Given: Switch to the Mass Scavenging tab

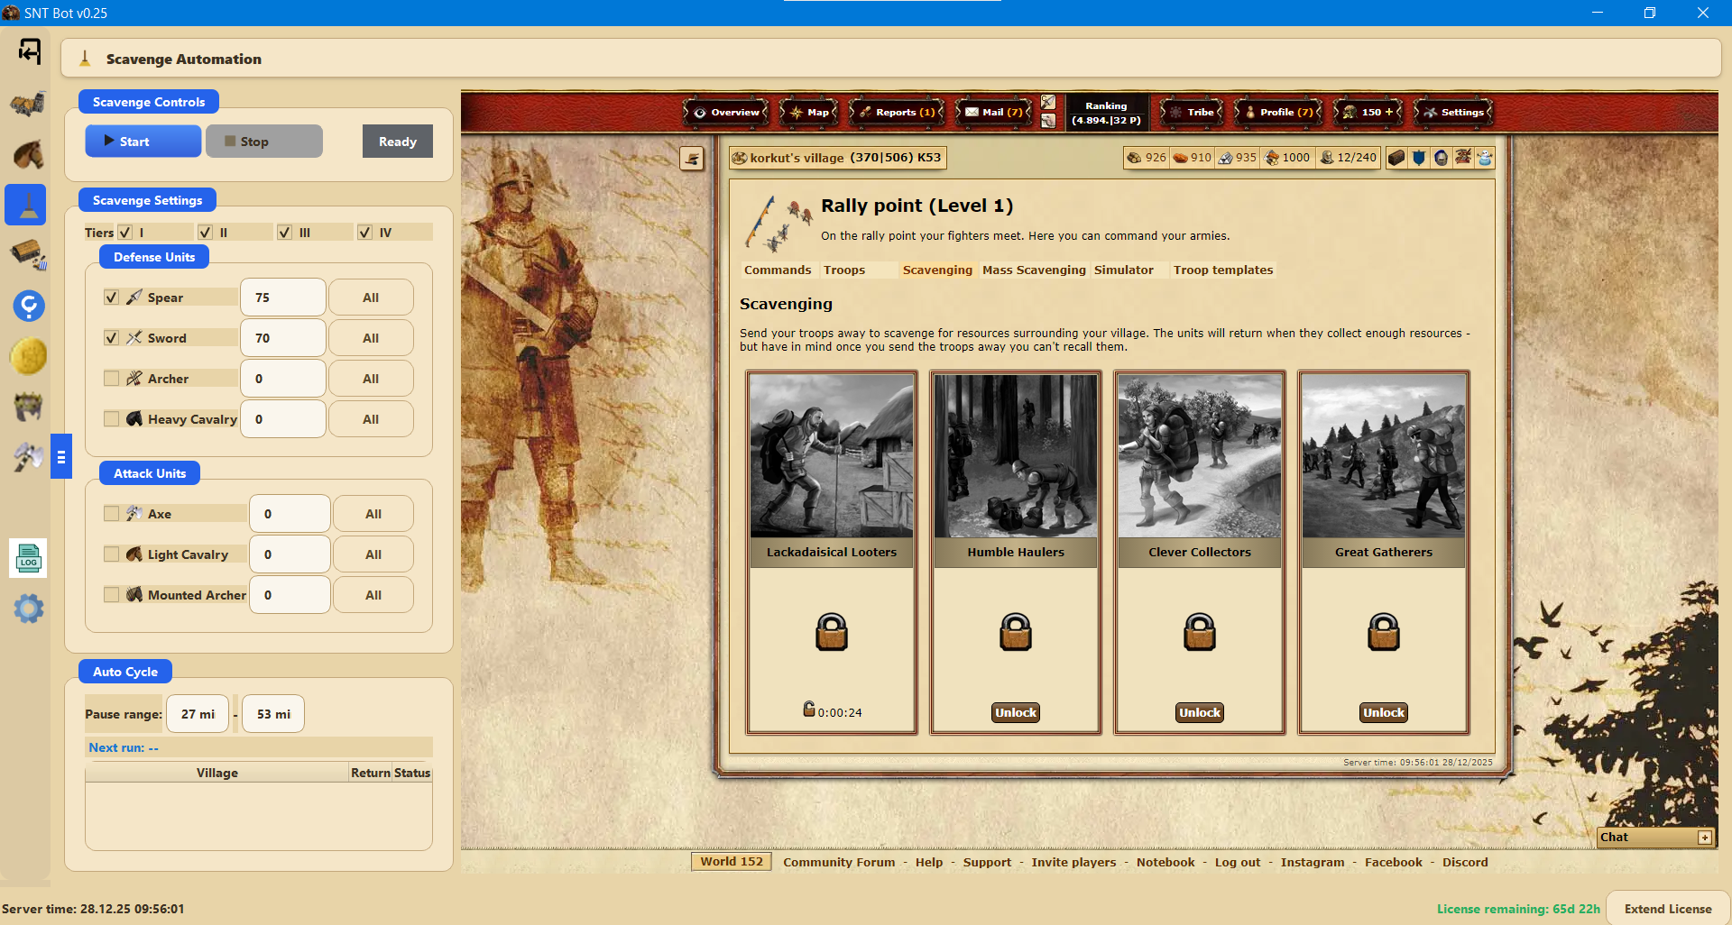Looking at the screenshot, I should point(1034,270).
